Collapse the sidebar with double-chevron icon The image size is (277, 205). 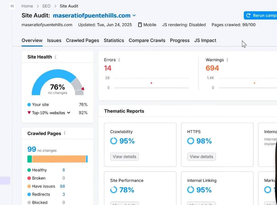[x=12, y=6]
